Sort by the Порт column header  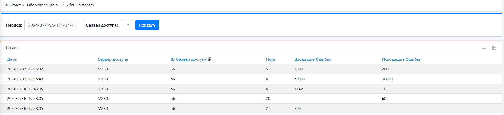click(271, 59)
